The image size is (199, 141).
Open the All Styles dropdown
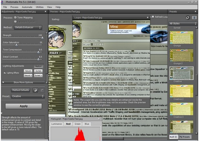183,24
